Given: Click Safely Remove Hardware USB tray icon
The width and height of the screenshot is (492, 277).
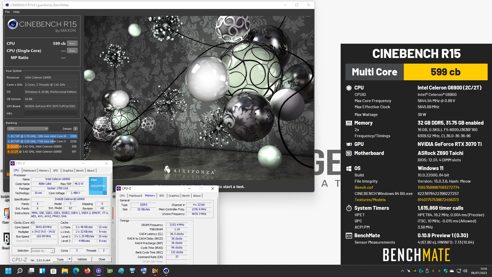Looking at the screenshot, I should (x=427, y=271).
